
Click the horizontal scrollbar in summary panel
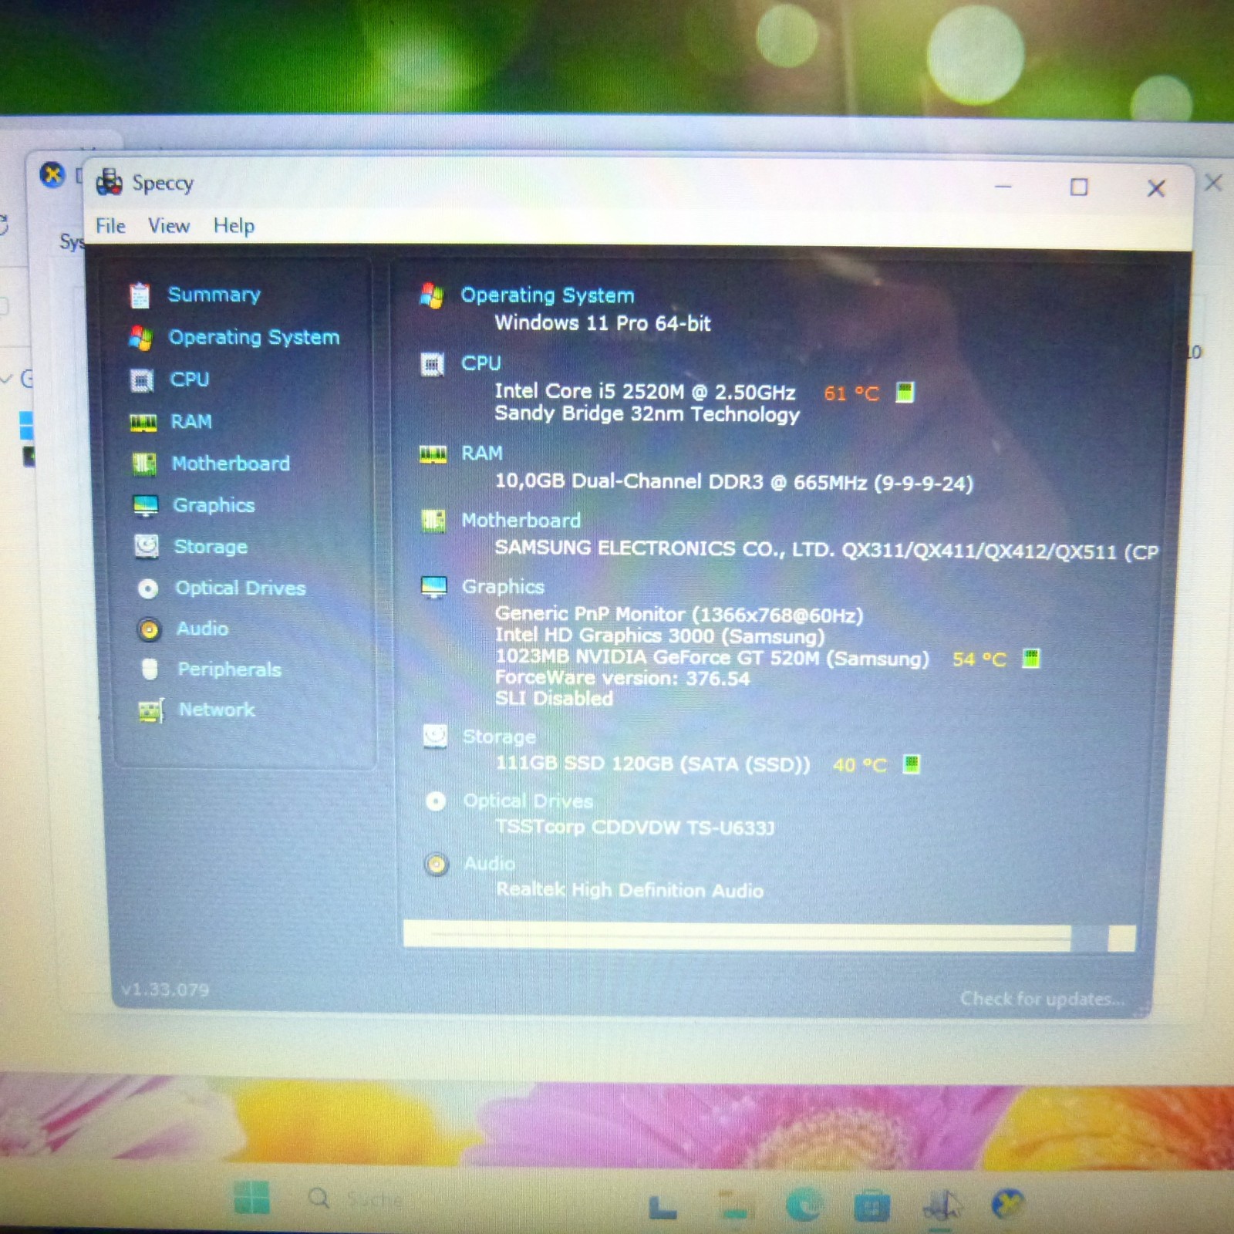pyautogui.click(x=769, y=936)
